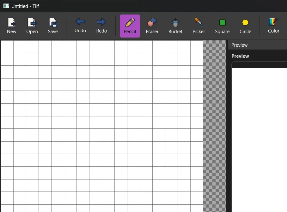
Task: Select the Eraser tool
Action: point(152,26)
